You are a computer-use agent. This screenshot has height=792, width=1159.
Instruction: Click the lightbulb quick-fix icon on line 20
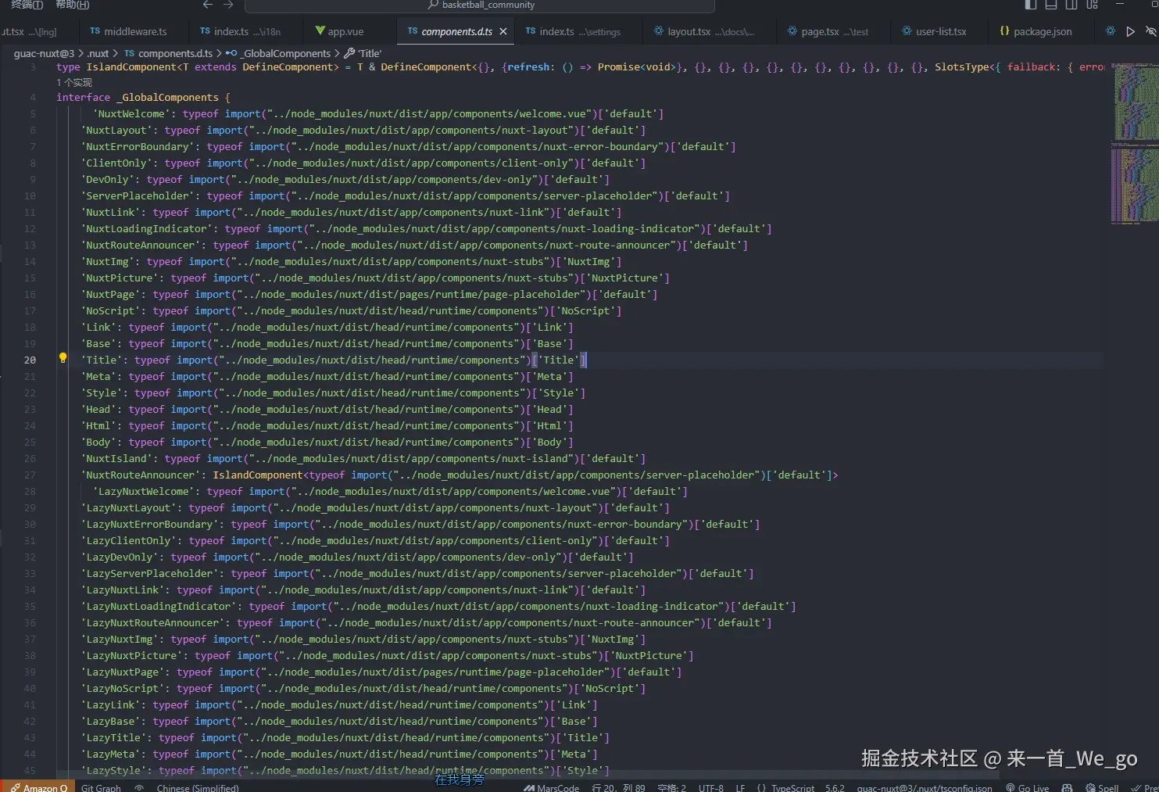point(63,358)
